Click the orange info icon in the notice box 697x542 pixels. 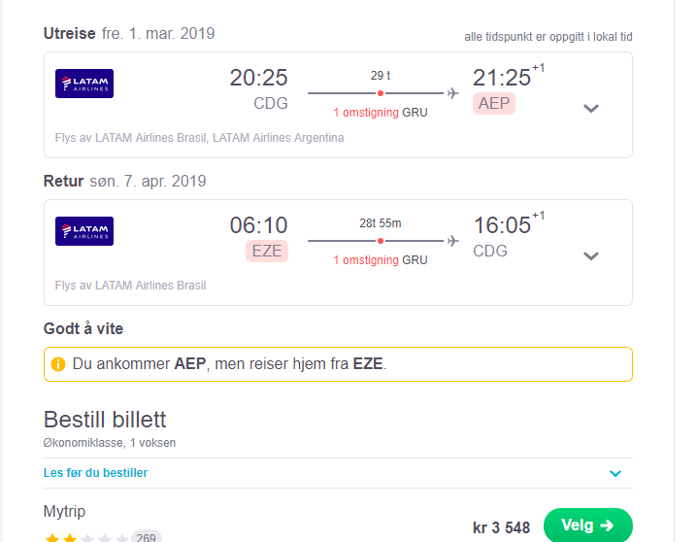pos(58,363)
